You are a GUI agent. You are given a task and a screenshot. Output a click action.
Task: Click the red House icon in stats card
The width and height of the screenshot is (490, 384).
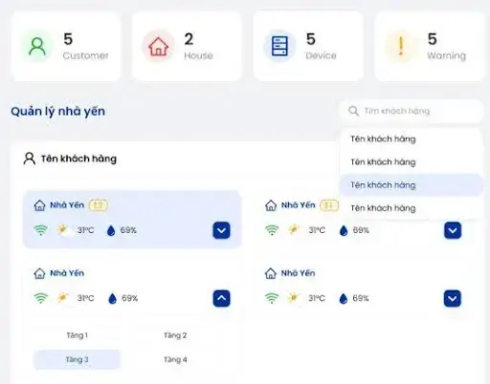(158, 46)
